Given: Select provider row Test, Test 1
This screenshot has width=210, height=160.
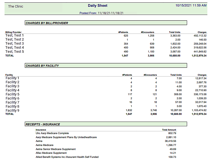Looking at the screenshot, I should [15, 35].
